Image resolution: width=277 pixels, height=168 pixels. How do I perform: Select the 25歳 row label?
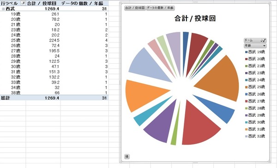click(x=16, y=40)
